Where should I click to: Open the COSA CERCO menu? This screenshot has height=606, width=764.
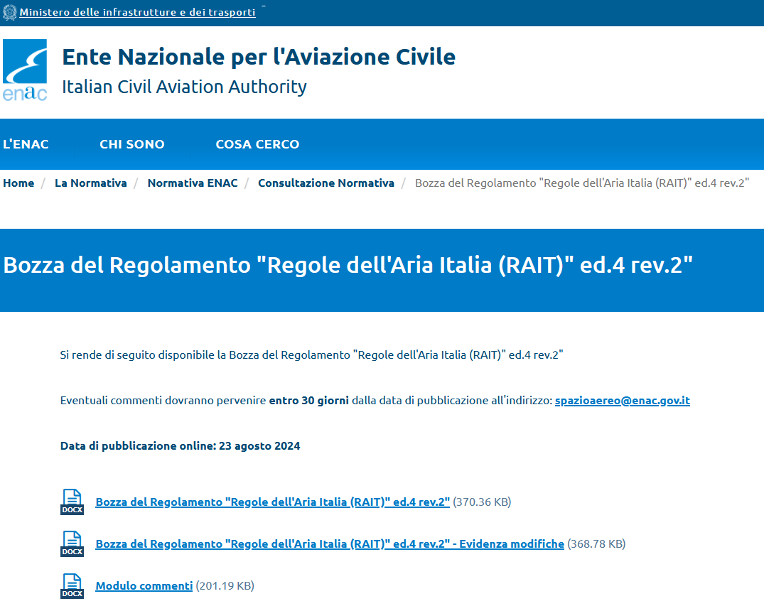click(x=257, y=144)
